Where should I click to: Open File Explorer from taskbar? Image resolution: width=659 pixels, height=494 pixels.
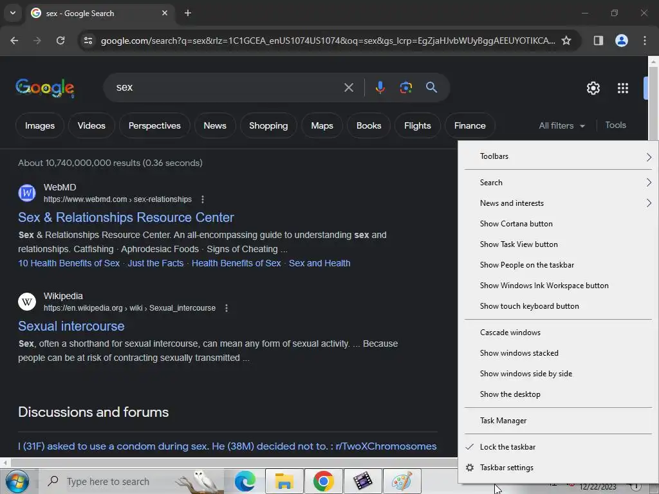coord(284,481)
